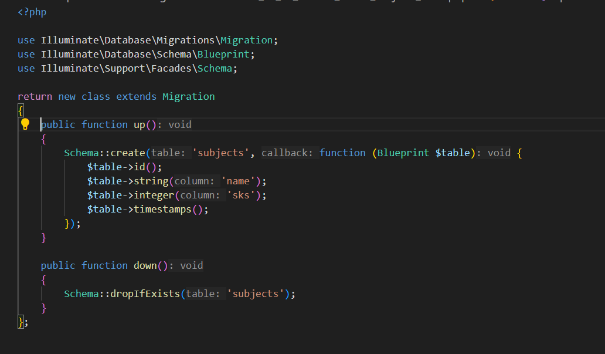Click the Blueprint class in second use statement

coord(226,54)
